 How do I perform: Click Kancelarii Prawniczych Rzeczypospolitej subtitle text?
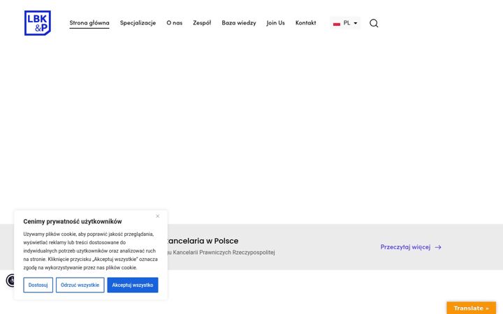tap(224, 253)
